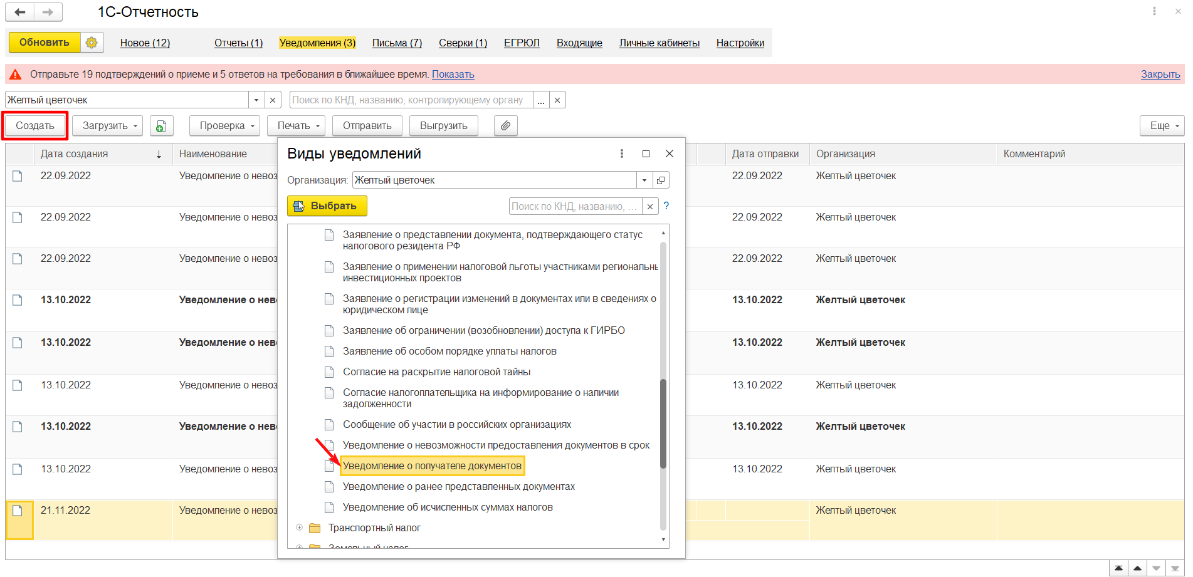Click the settings gear next to Обновить
This screenshot has width=1193, height=577.
pyautogui.click(x=92, y=43)
